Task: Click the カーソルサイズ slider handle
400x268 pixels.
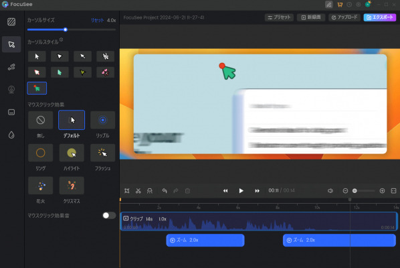Action: (66, 29)
